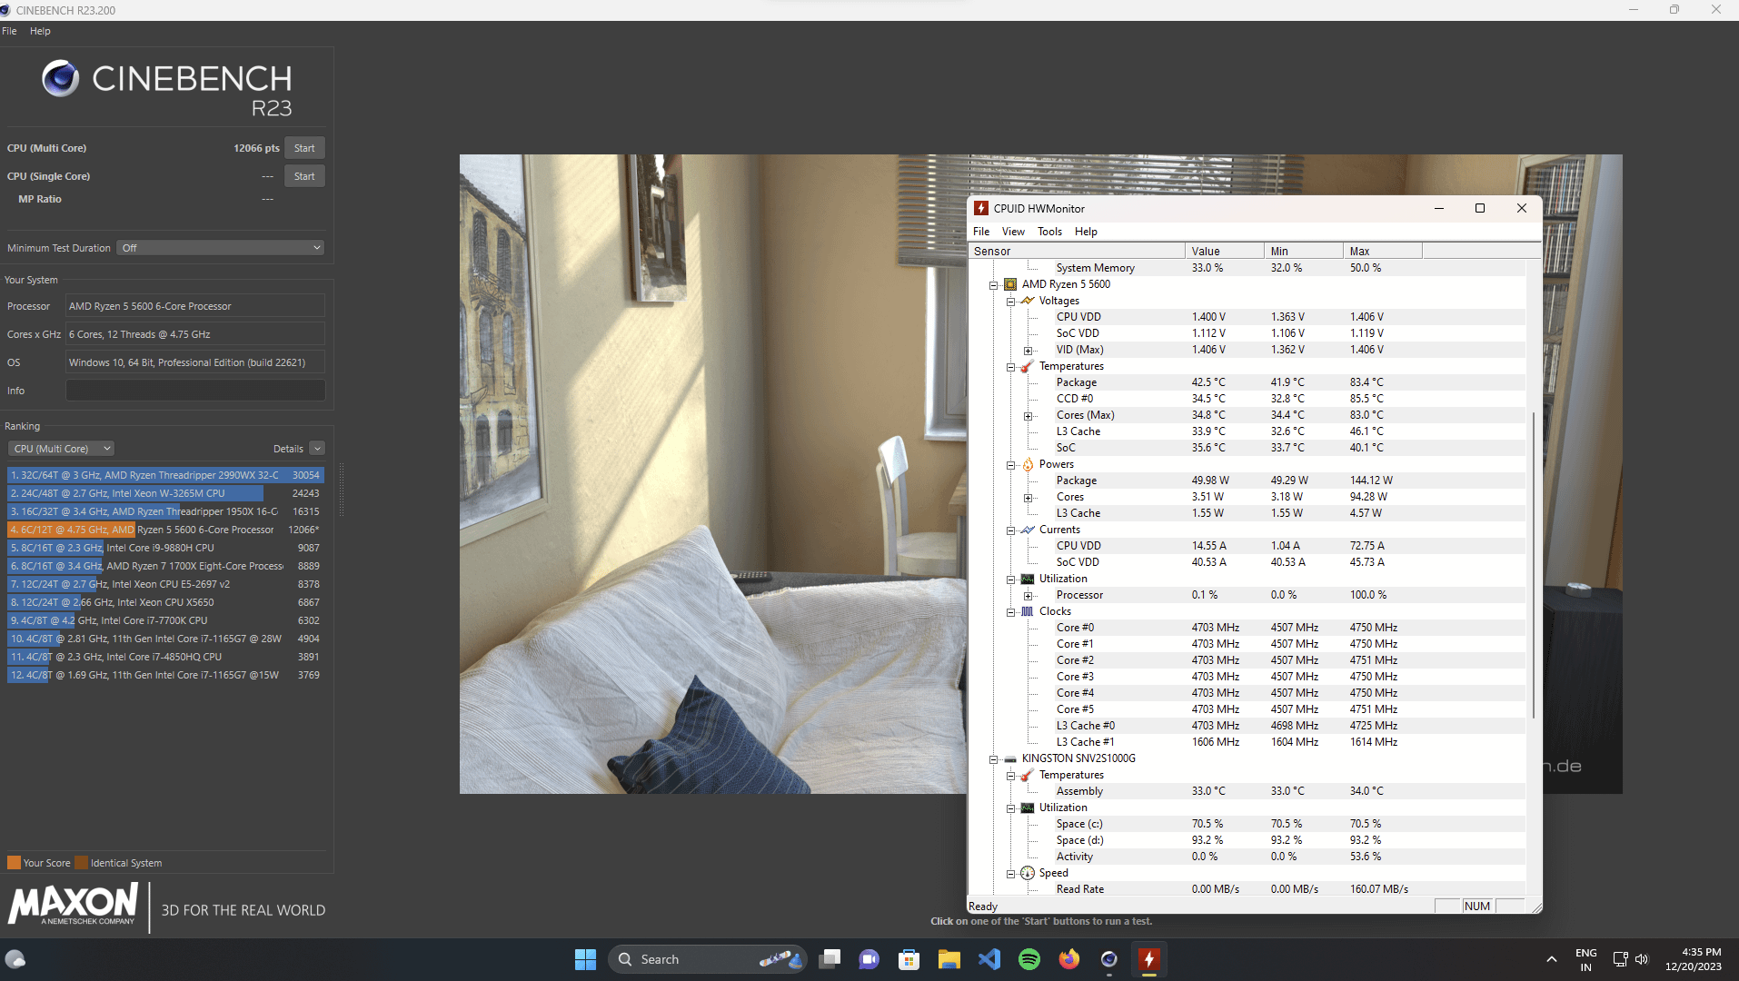The width and height of the screenshot is (1739, 981).
Task: Select the Ryzen 5 5600 ranking entry
Action: coord(164,530)
